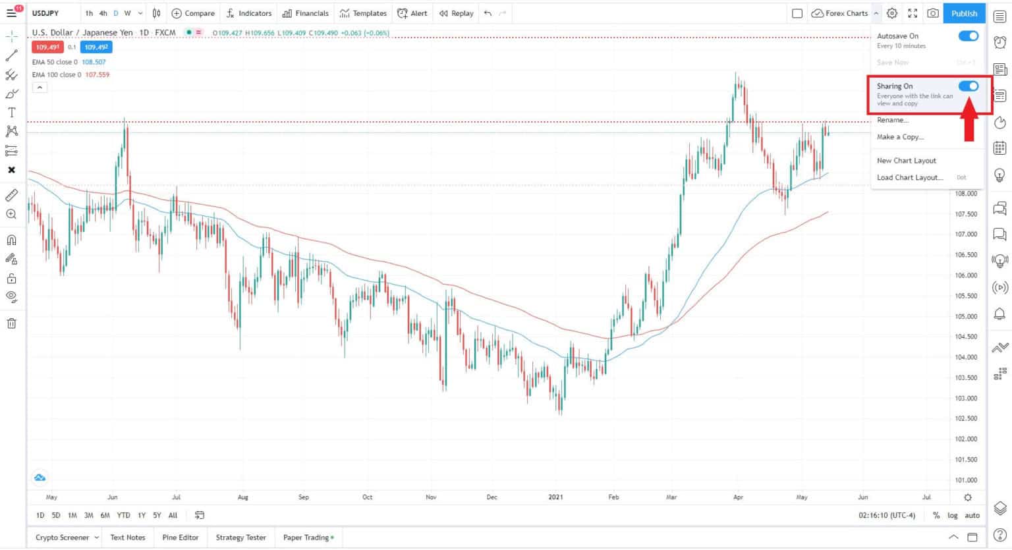Open the Hotlists flame icon
The height and width of the screenshot is (550, 1012).
(x=1000, y=122)
